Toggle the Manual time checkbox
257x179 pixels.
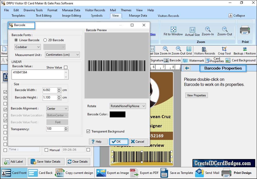click(46, 150)
